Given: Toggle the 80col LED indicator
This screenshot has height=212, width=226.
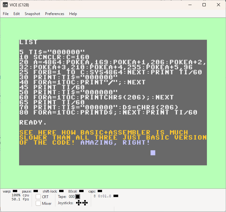Looking at the screenshot, I should [x=81, y=191].
